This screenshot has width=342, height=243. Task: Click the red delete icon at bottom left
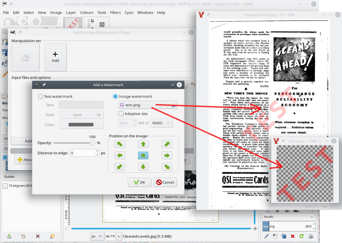[38, 236]
